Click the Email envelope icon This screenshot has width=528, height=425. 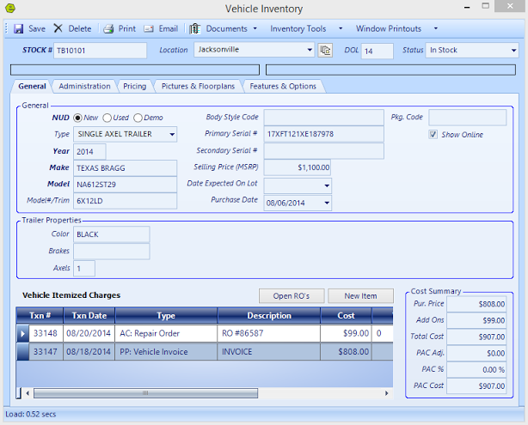point(149,28)
